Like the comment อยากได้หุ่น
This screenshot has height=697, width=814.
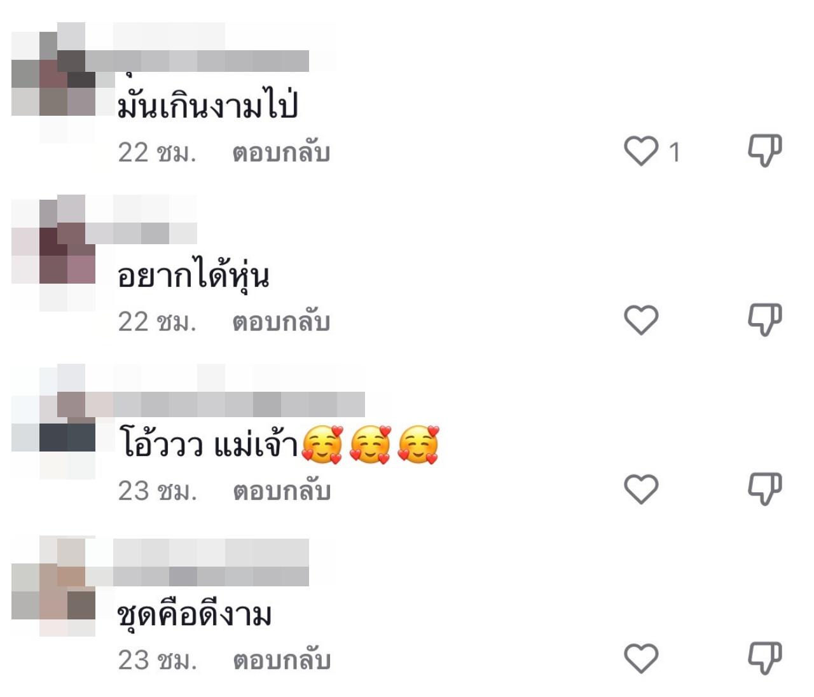641,320
